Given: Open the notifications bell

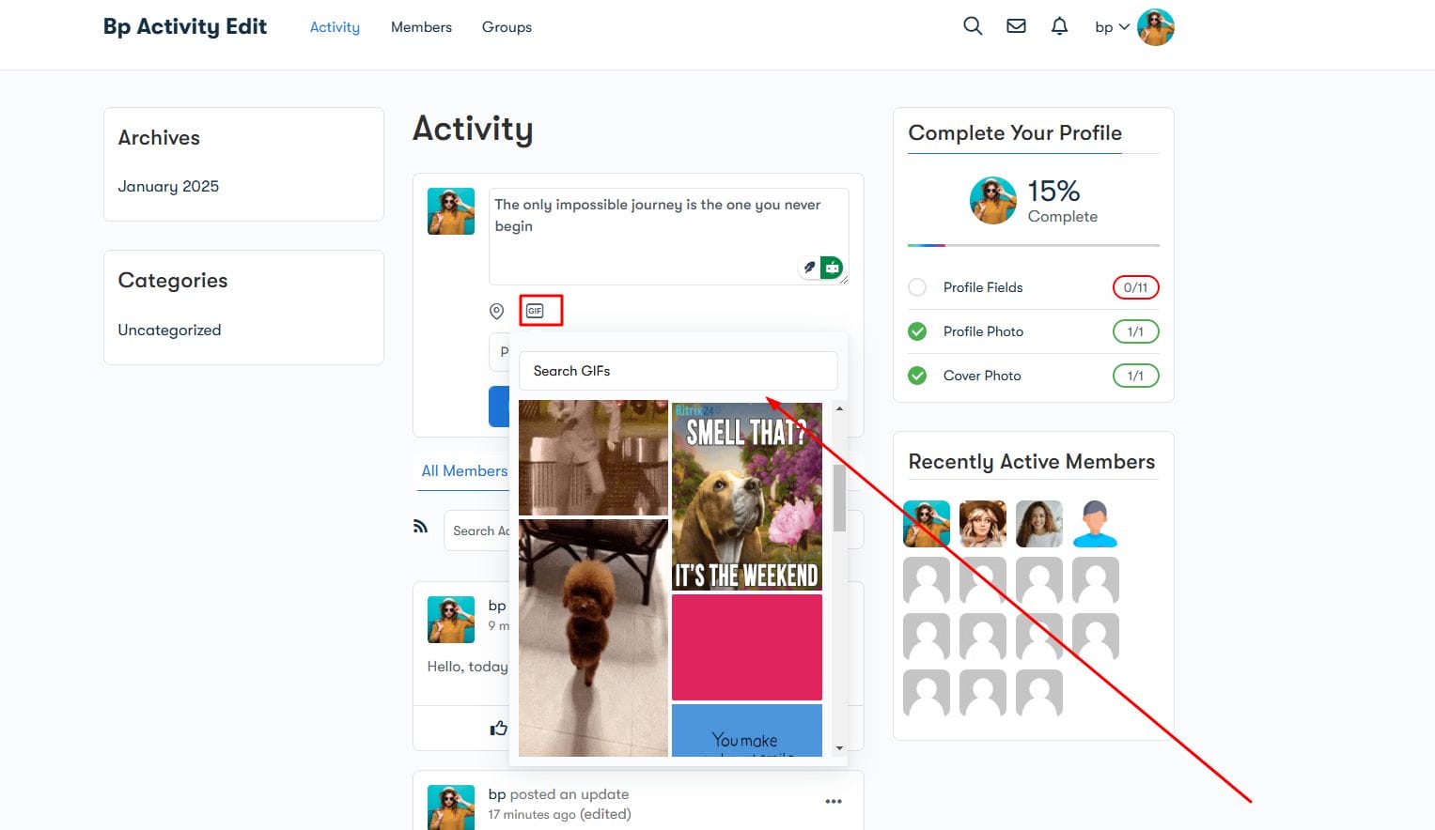Looking at the screenshot, I should [x=1059, y=26].
